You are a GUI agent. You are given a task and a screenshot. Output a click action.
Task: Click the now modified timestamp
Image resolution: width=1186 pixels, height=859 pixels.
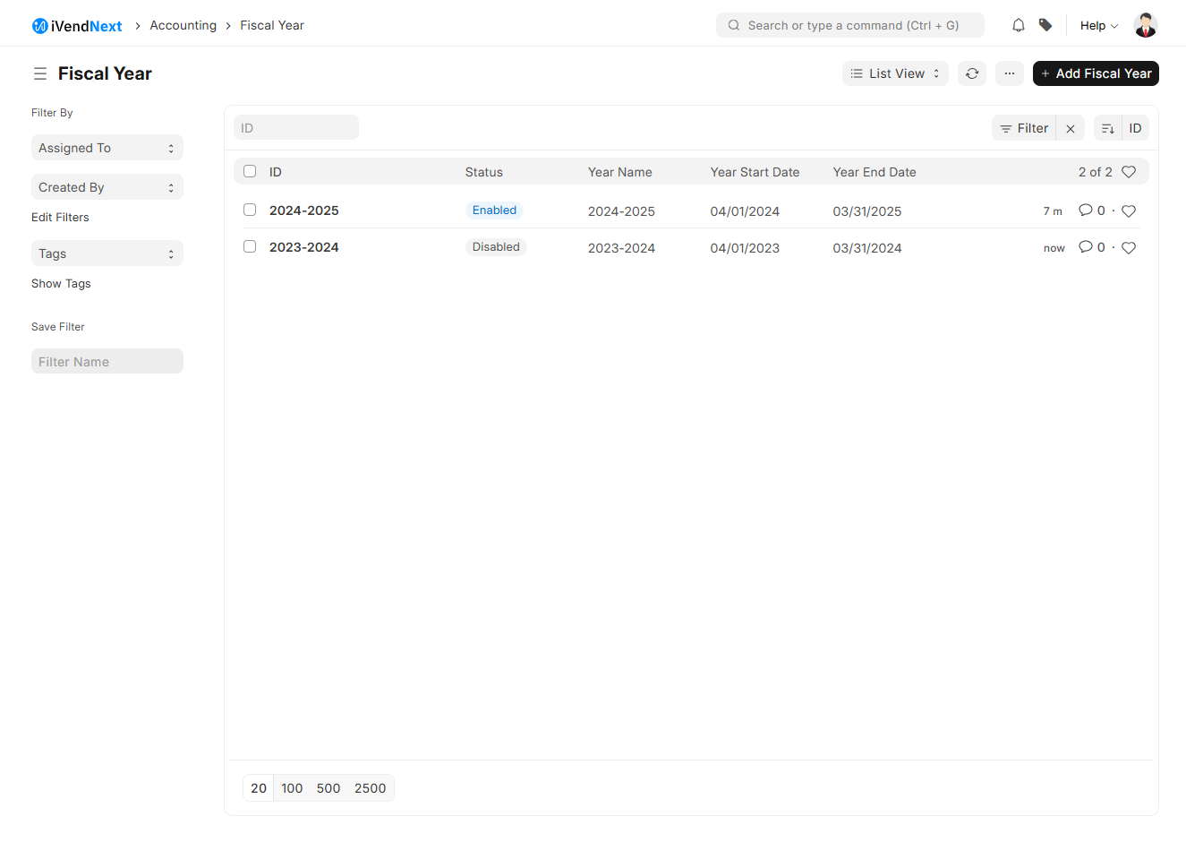(1054, 248)
